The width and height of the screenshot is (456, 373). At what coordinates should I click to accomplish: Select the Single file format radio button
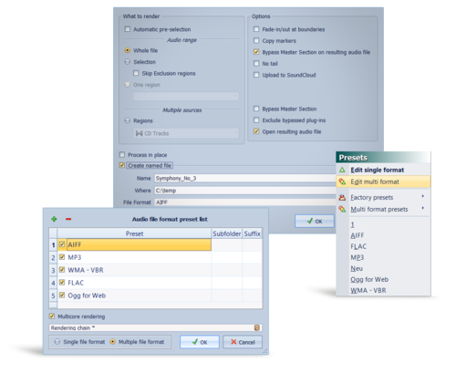(x=57, y=342)
